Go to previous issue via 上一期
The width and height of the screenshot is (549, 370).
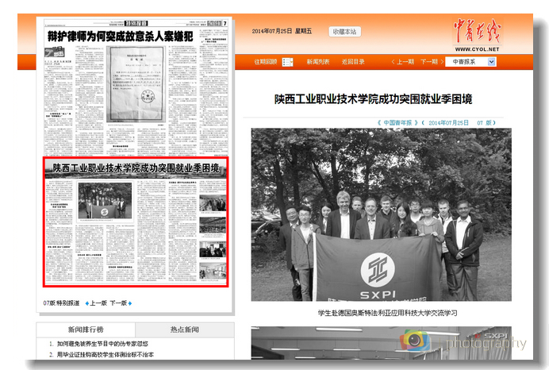(x=405, y=62)
